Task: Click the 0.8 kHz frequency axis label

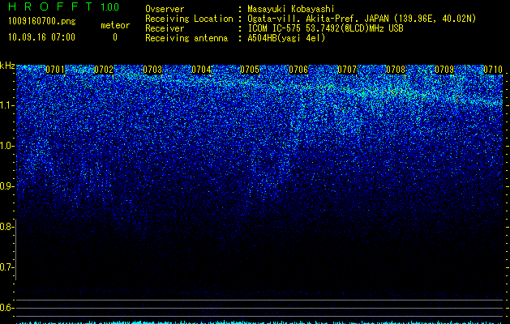Action: (x=6, y=227)
